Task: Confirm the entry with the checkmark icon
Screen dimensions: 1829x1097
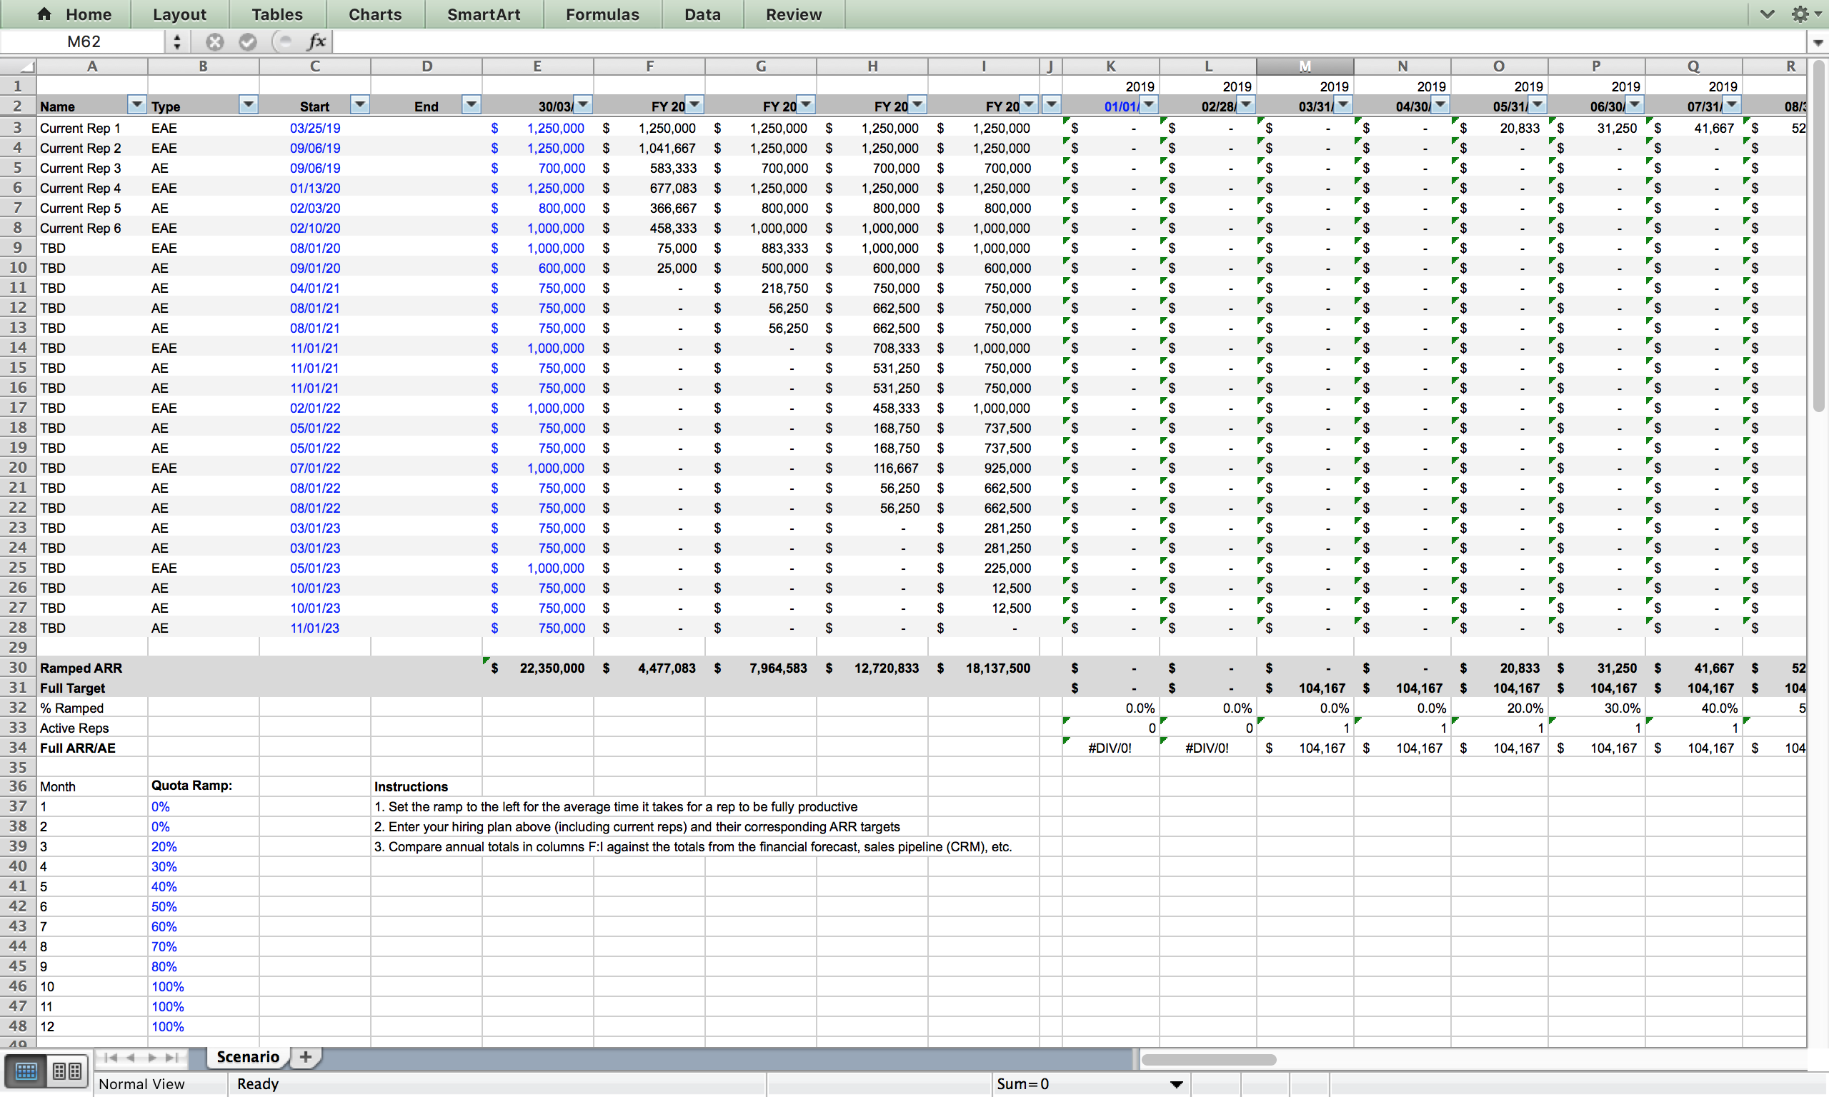Action: point(249,41)
